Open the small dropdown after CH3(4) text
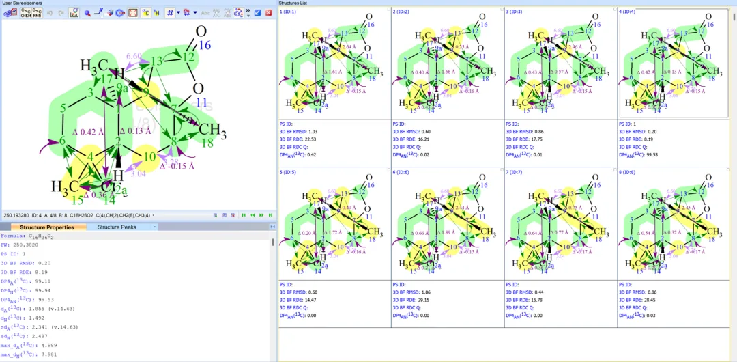The height and width of the screenshot is (362, 737). (x=154, y=215)
